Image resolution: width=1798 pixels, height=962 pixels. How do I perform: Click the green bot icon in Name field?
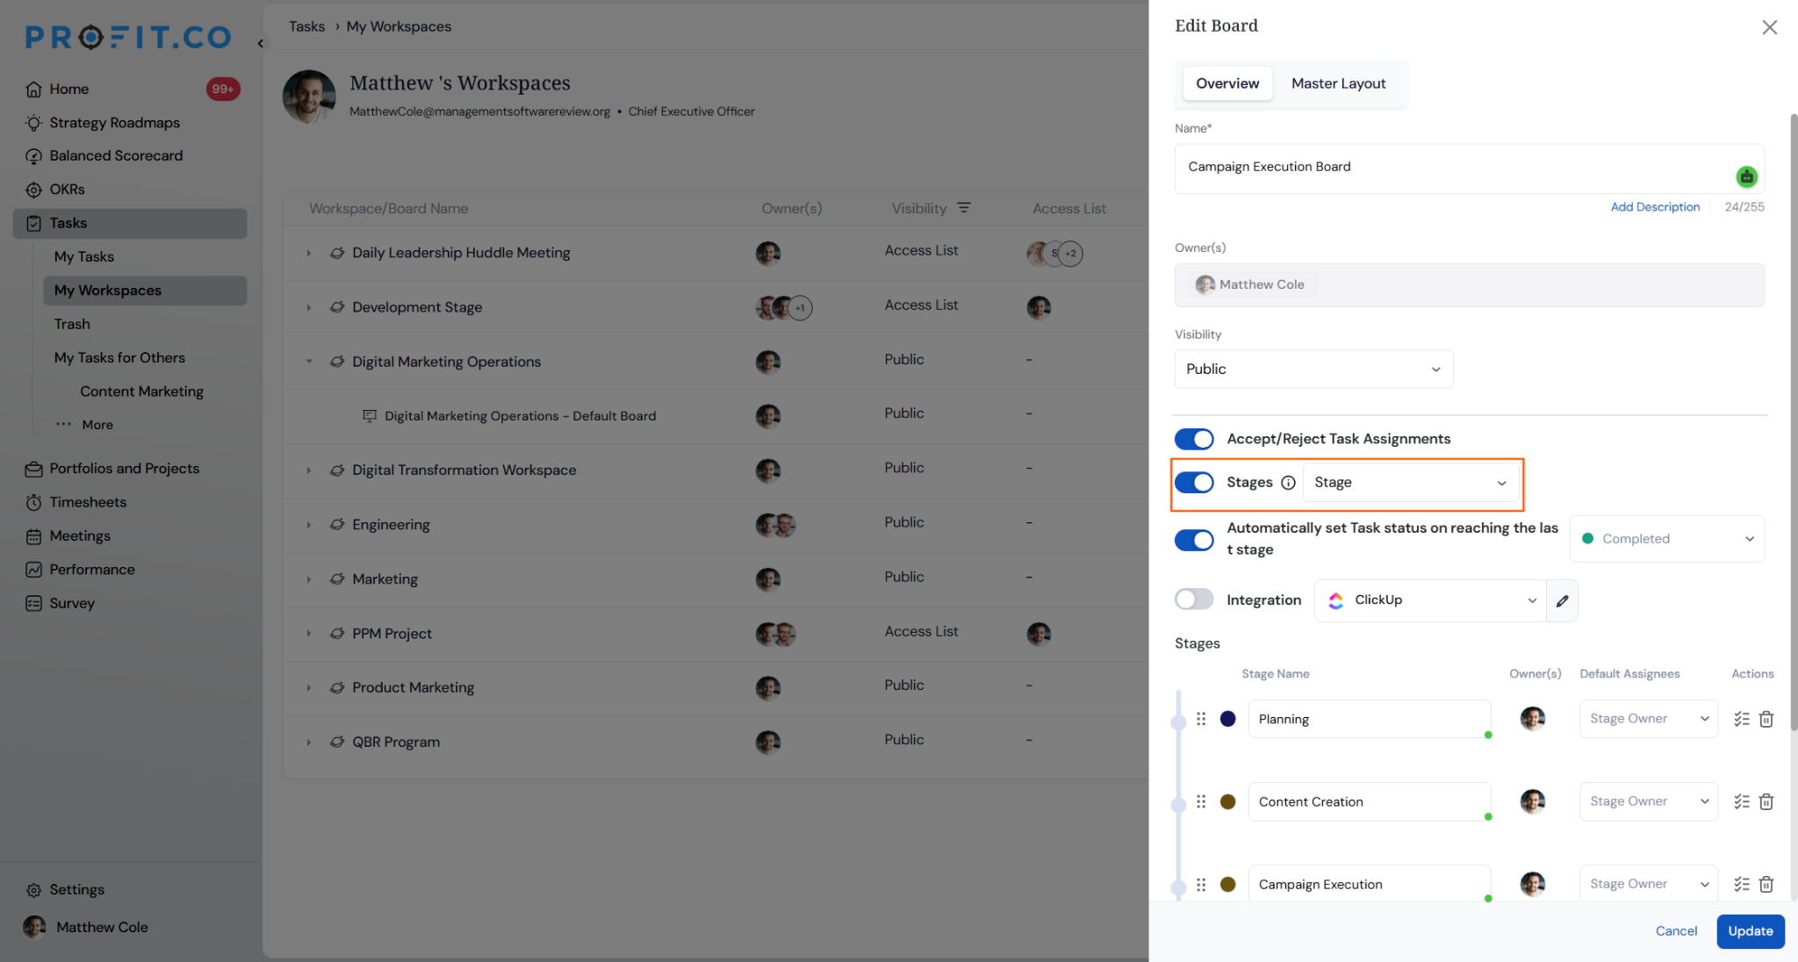(x=1746, y=176)
